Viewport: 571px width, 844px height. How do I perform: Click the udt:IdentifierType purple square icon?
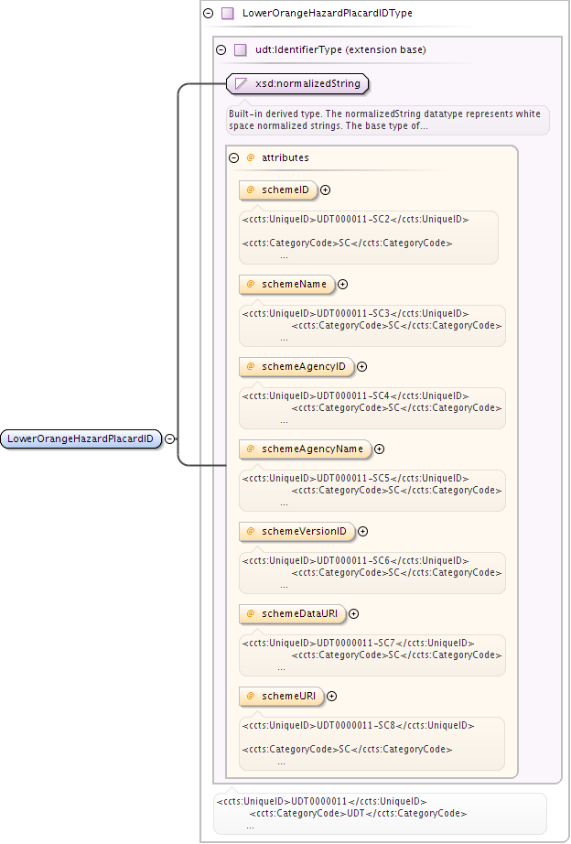(240, 50)
